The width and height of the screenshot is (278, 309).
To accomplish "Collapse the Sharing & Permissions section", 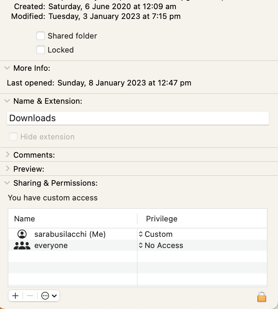I will pos(7,183).
